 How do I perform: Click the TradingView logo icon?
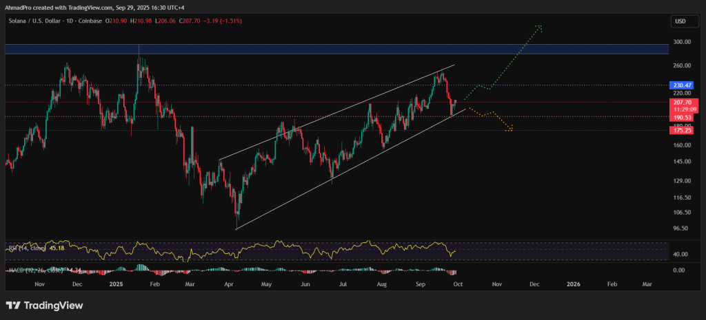[13, 306]
